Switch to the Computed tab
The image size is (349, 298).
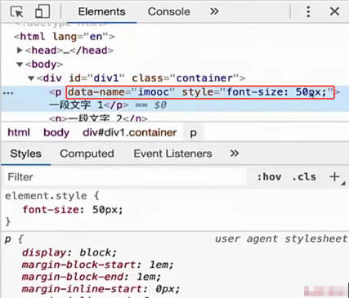click(x=87, y=153)
